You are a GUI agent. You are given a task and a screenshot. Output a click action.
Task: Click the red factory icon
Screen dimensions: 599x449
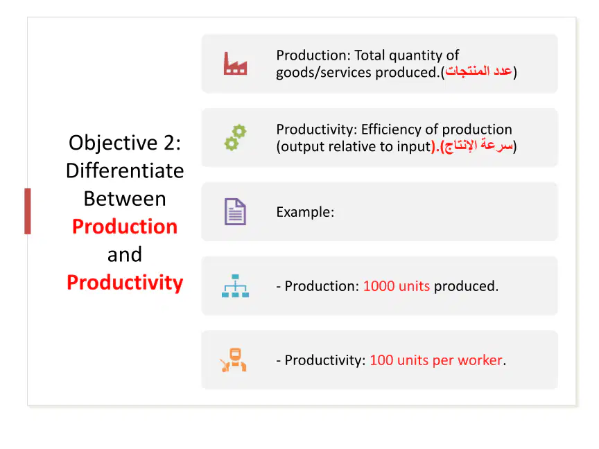[235, 63]
